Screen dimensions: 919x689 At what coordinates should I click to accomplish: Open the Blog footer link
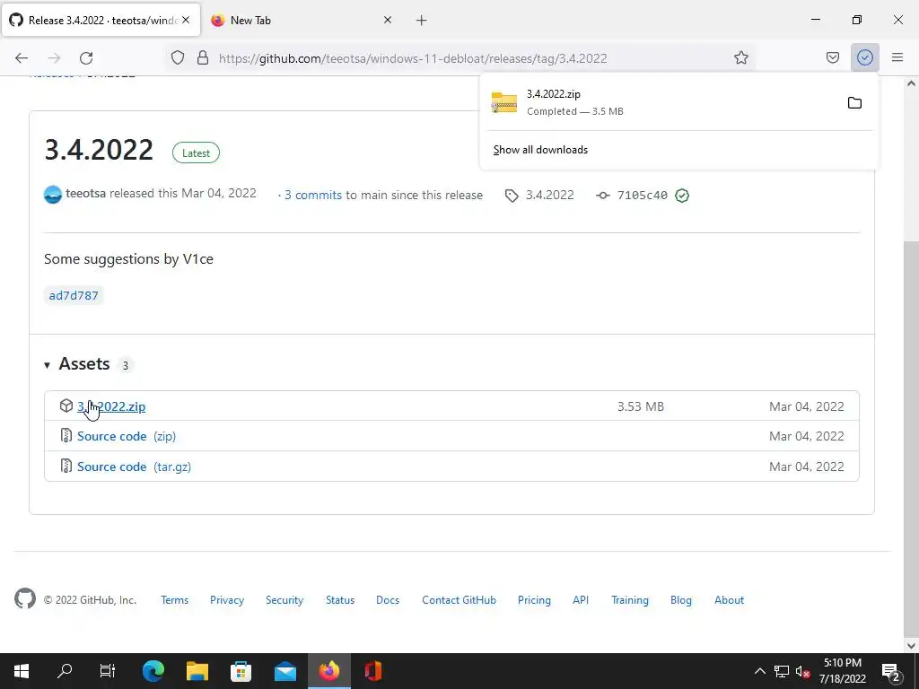680,600
